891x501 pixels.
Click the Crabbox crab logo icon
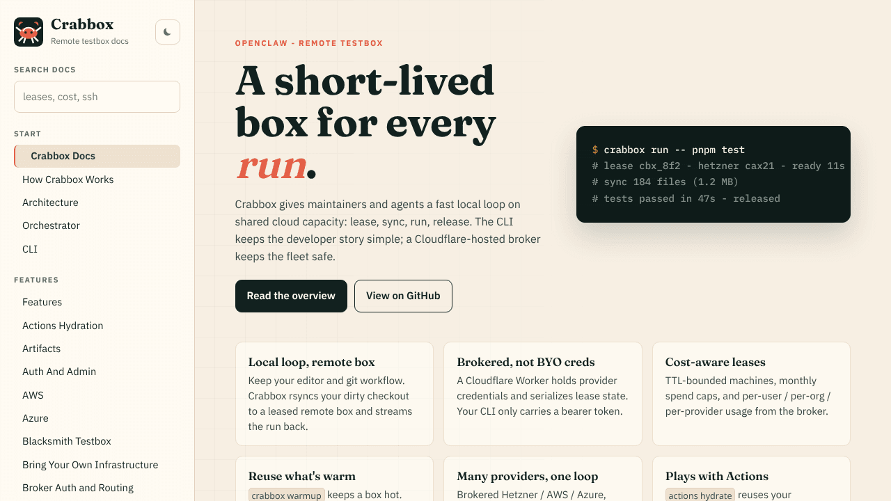29,32
